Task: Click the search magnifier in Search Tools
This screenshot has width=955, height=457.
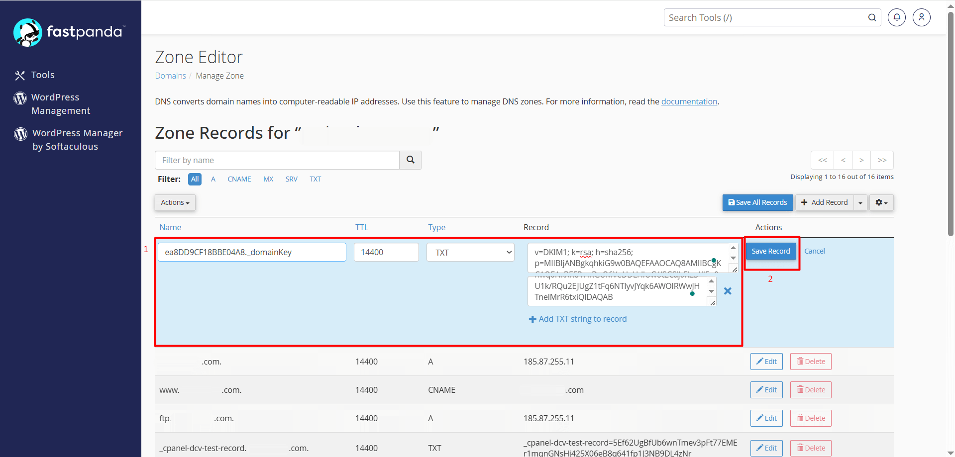Action: click(872, 17)
